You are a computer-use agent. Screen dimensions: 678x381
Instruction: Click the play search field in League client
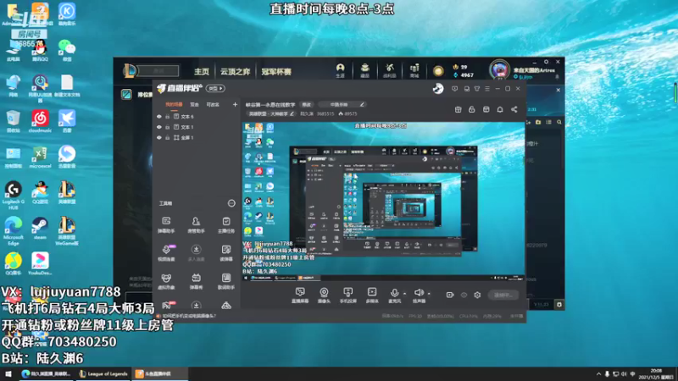(x=158, y=71)
